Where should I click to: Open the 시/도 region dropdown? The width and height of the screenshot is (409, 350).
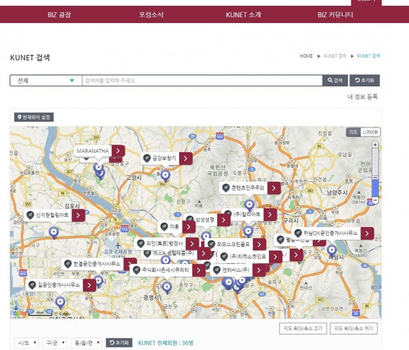pos(26,343)
